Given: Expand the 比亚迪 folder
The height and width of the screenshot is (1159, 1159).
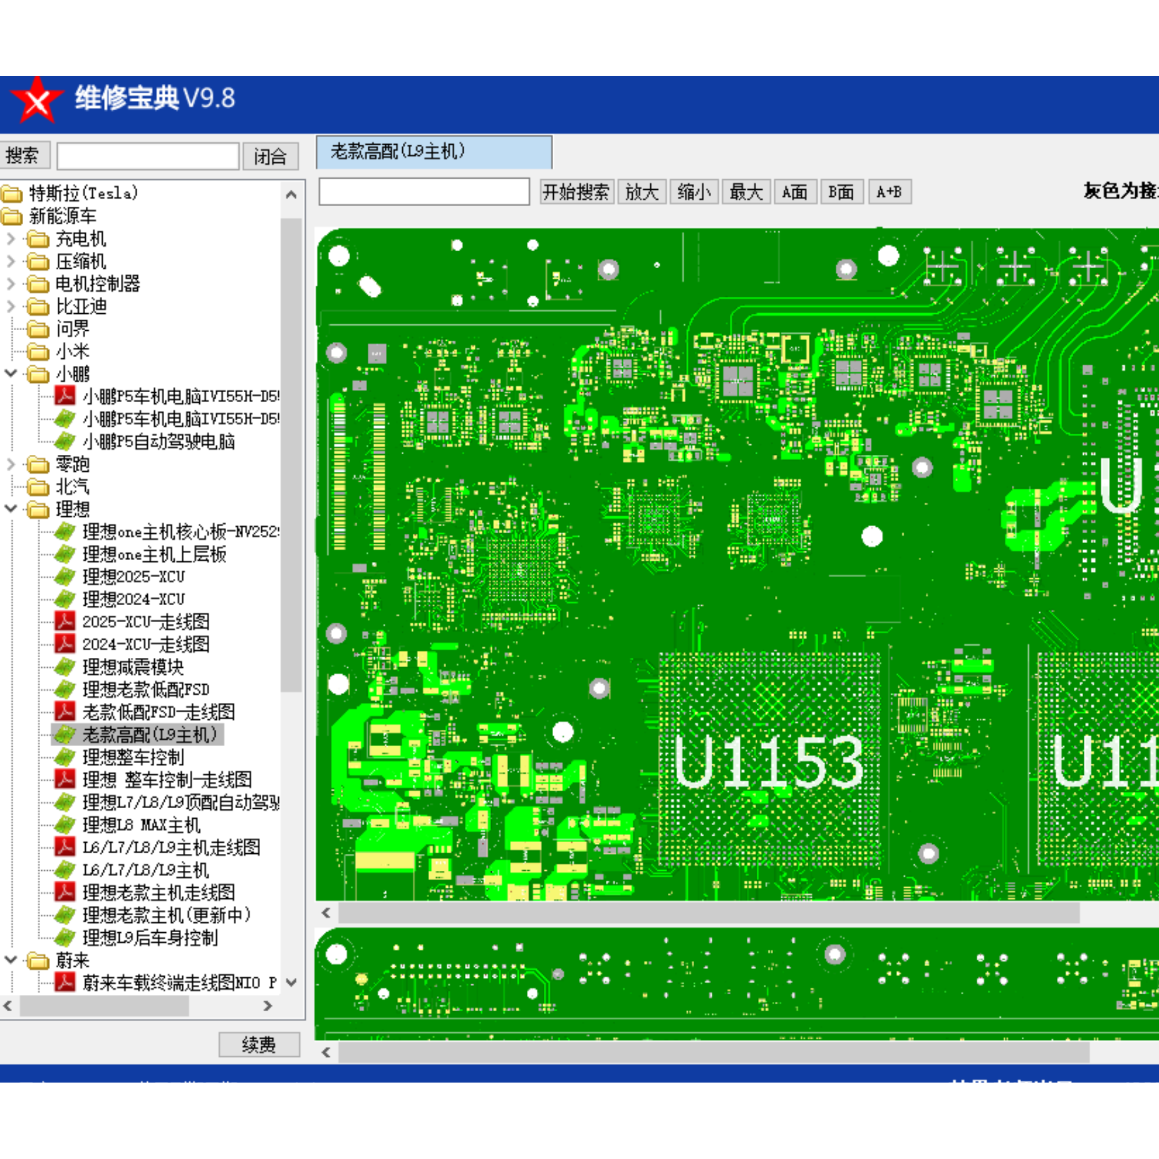Looking at the screenshot, I should click(11, 306).
